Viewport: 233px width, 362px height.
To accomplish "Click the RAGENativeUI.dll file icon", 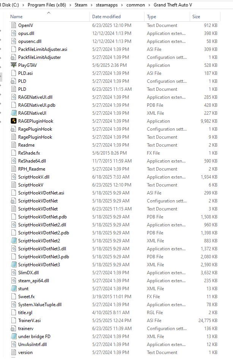I will click(x=14, y=97).
